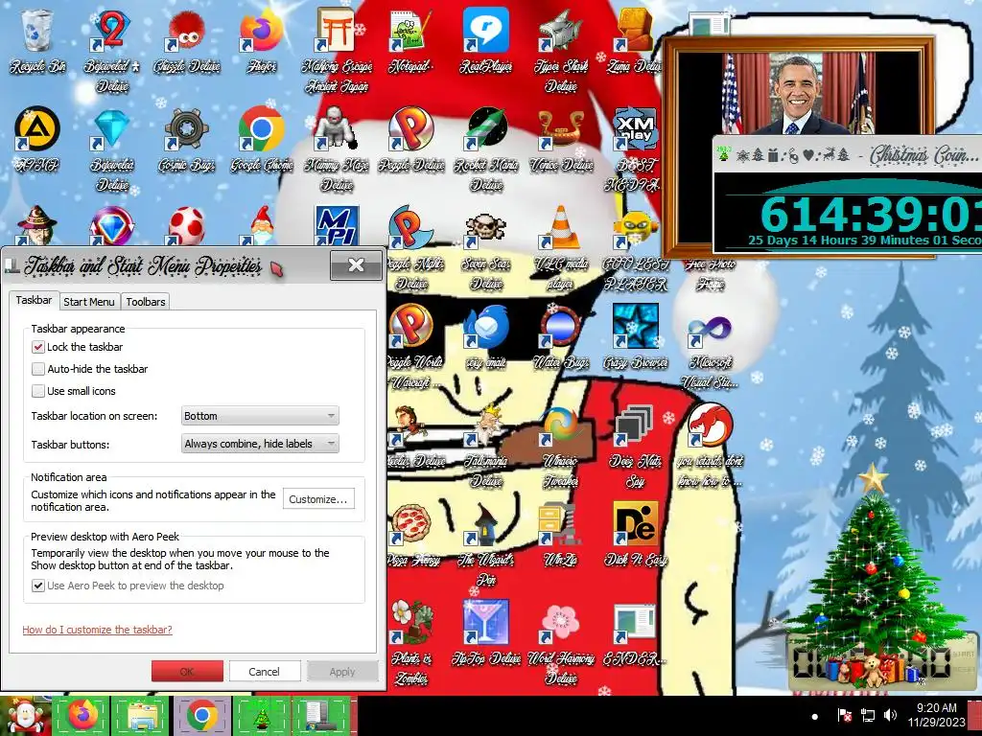Open the volume speaker tray icon
The image size is (982, 736).
tap(889, 715)
